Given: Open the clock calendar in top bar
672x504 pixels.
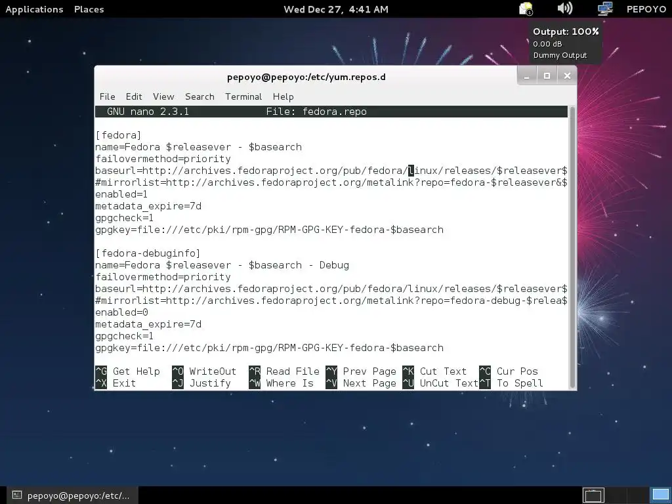Looking at the screenshot, I should pos(336,9).
